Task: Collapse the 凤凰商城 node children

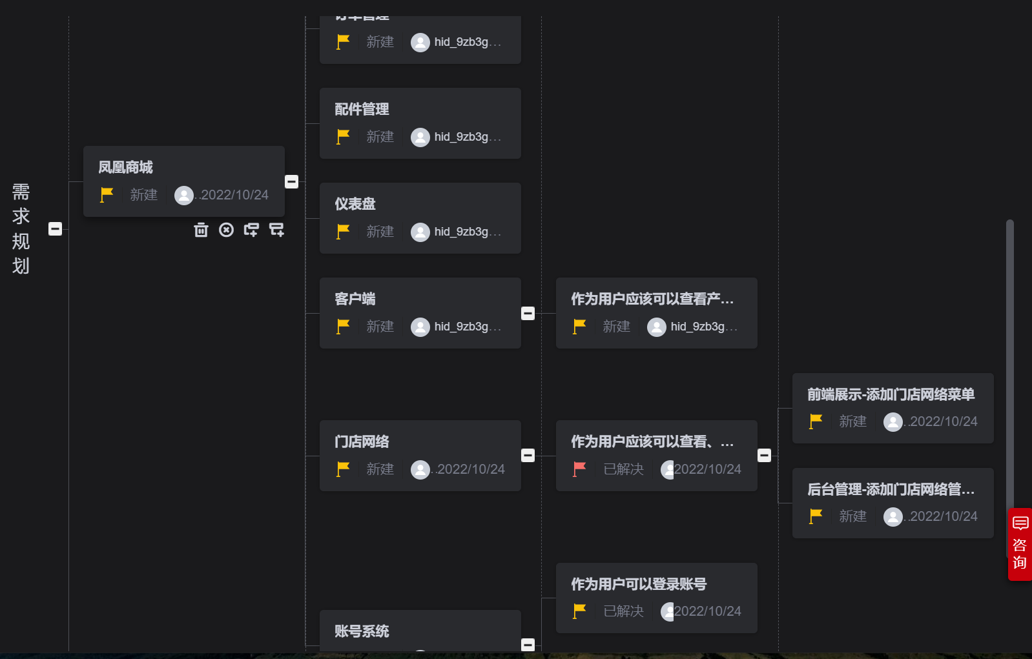Action: click(292, 181)
